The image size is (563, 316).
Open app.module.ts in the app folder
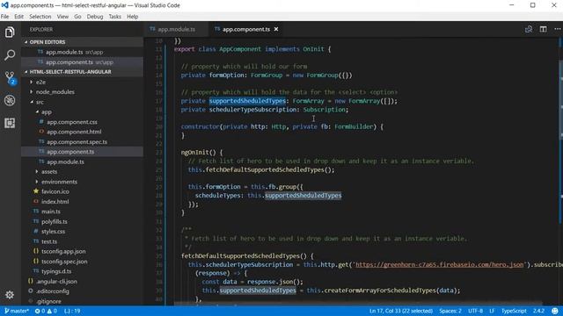click(x=82, y=162)
